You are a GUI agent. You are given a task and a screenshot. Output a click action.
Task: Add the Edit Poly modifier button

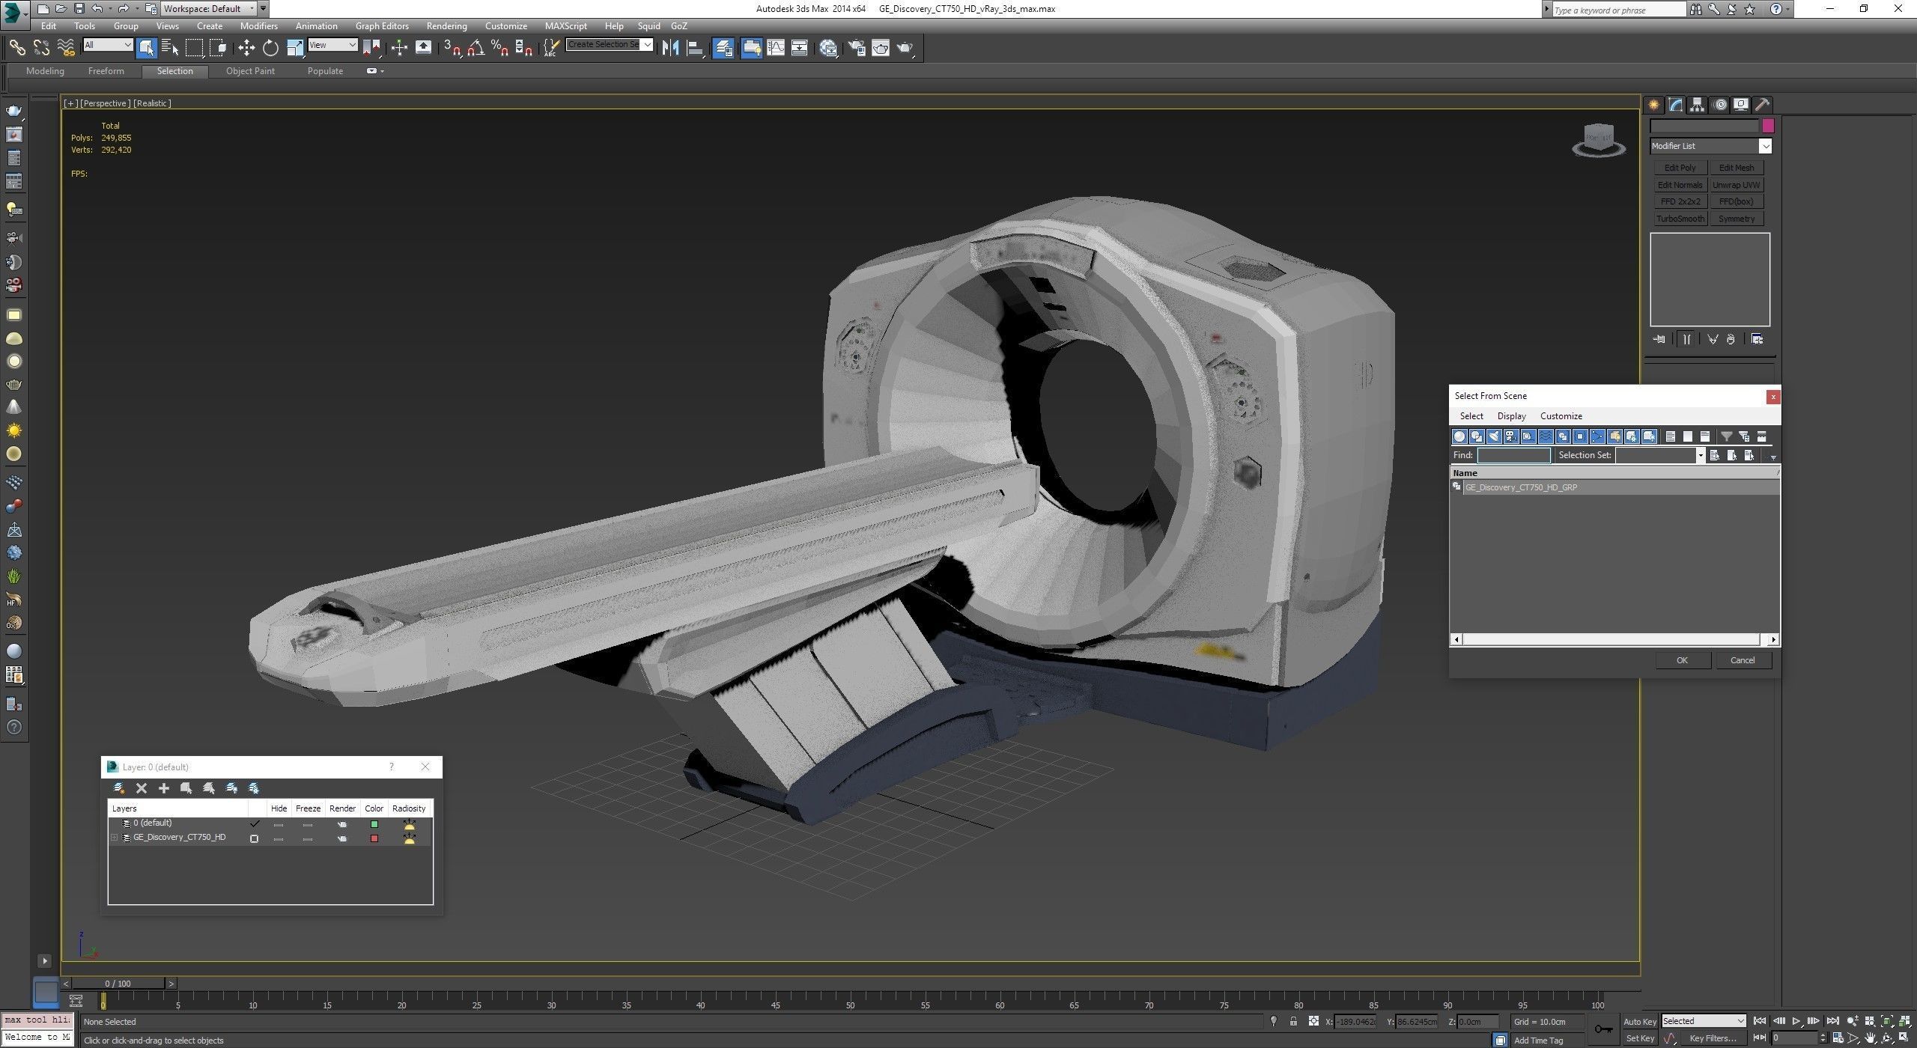1680,168
